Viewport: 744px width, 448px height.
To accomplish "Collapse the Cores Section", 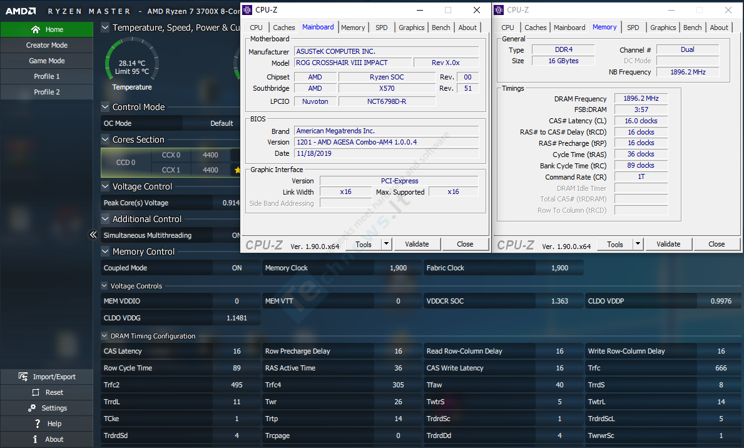I will coord(105,140).
